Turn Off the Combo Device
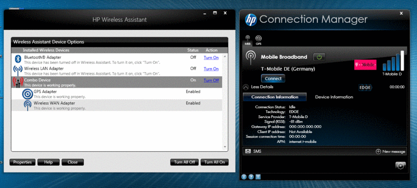 tap(211, 80)
